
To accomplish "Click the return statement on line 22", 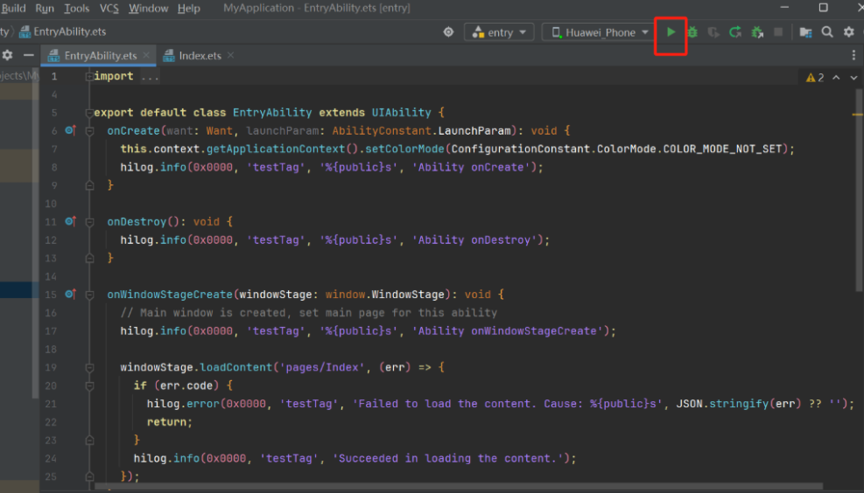I will point(169,422).
